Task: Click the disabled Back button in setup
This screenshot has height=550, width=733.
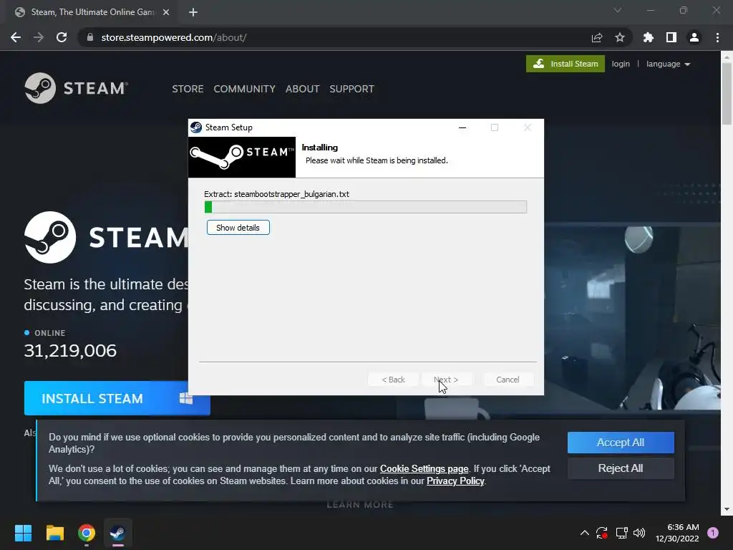Action: click(x=393, y=380)
